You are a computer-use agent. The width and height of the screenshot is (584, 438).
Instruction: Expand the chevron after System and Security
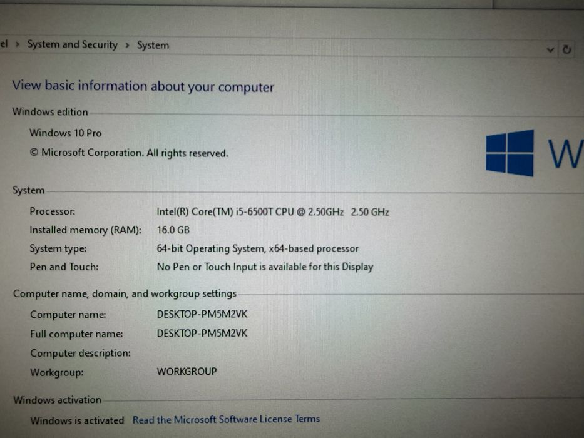127,46
